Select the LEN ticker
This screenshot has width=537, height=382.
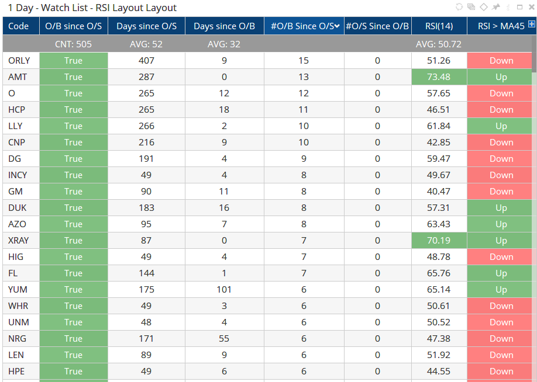click(x=16, y=355)
